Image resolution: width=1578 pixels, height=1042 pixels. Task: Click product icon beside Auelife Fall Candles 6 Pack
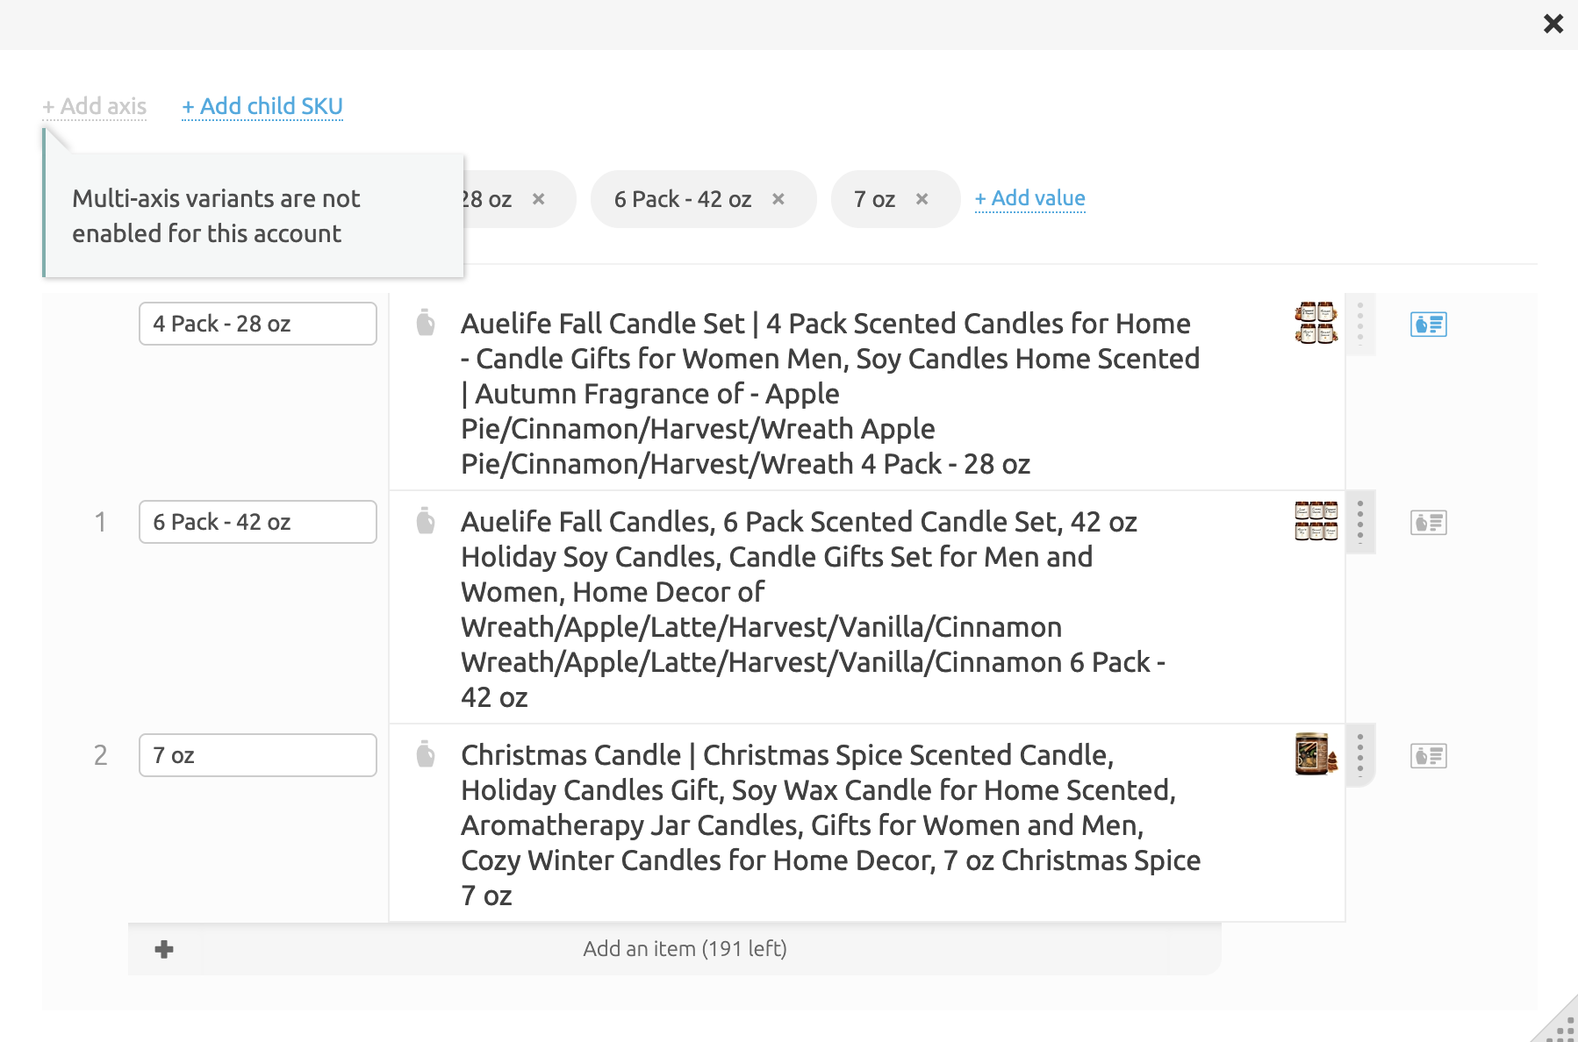pos(426,521)
